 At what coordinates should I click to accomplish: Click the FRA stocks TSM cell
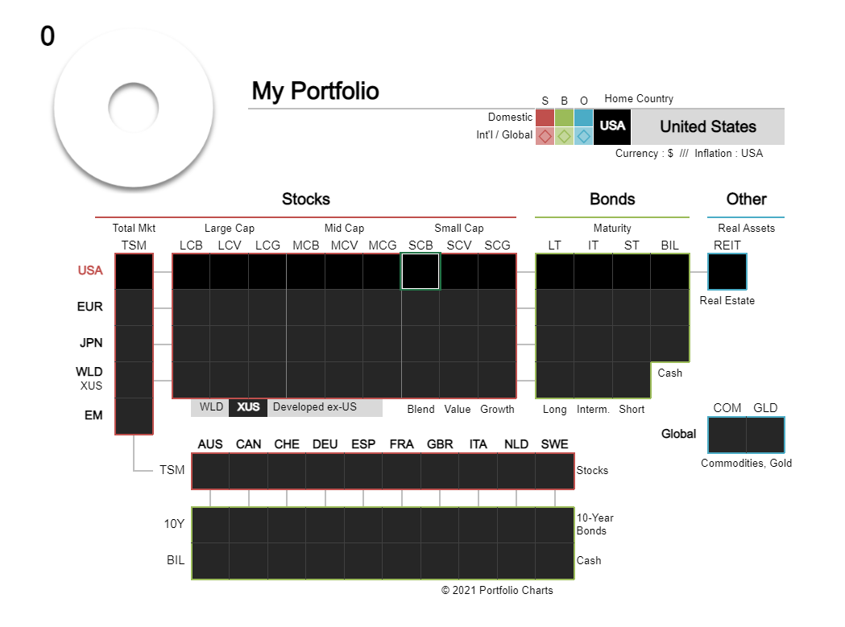pyautogui.click(x=401, y=472)
